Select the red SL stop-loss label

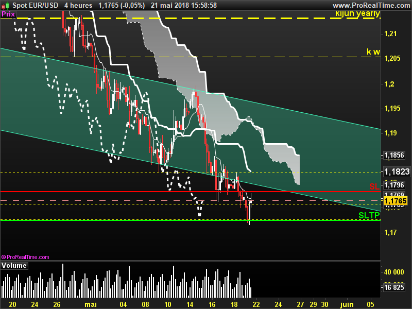tap(374, 186)
